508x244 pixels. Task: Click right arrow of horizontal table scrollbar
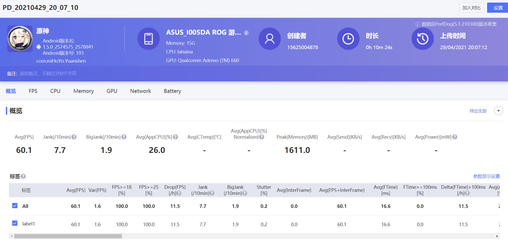(x=497, y=236)
